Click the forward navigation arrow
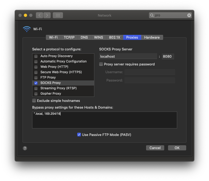209x181 pixels. tap(47, 15)
